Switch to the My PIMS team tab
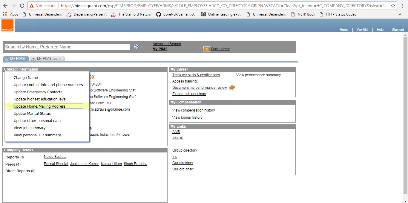The width and height of the screenshot is (408, 203). click(x=47, y=59)
